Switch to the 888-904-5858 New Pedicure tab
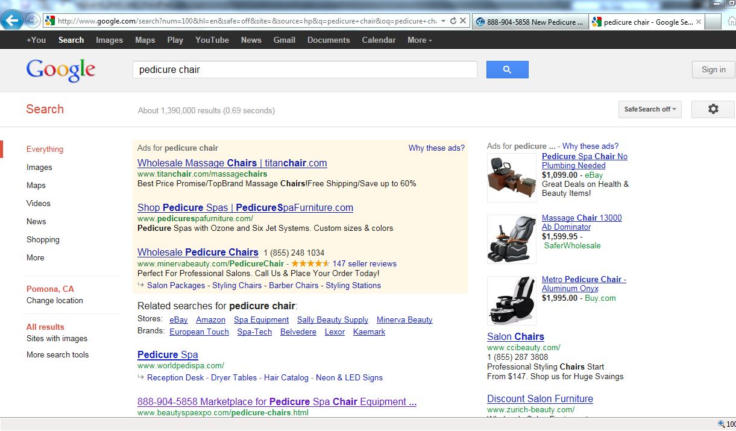The width and height of the screenshot is (736, 431). click(x=529, y=22)
